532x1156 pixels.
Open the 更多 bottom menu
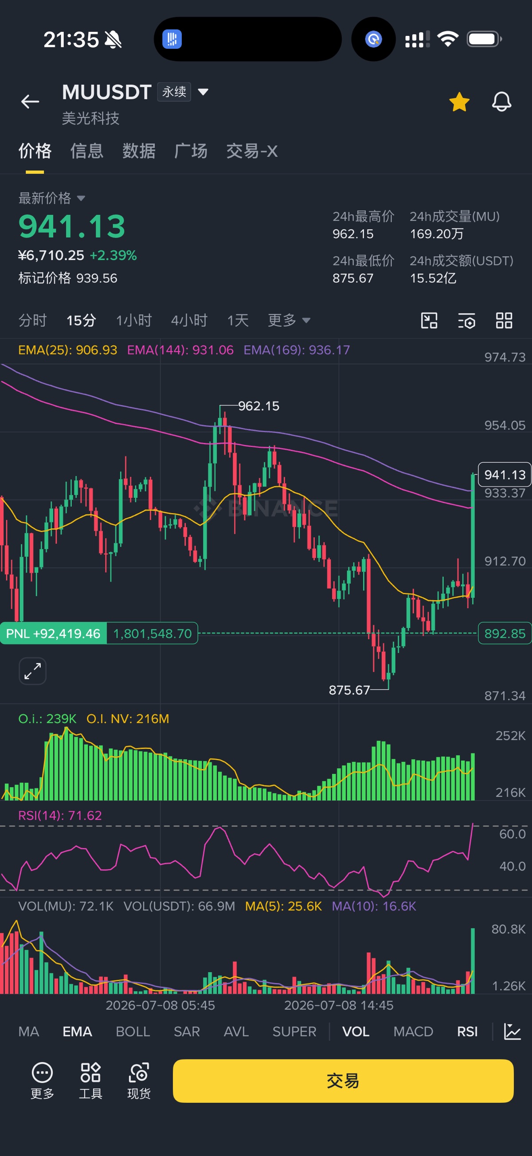(x=42, y=1080)
